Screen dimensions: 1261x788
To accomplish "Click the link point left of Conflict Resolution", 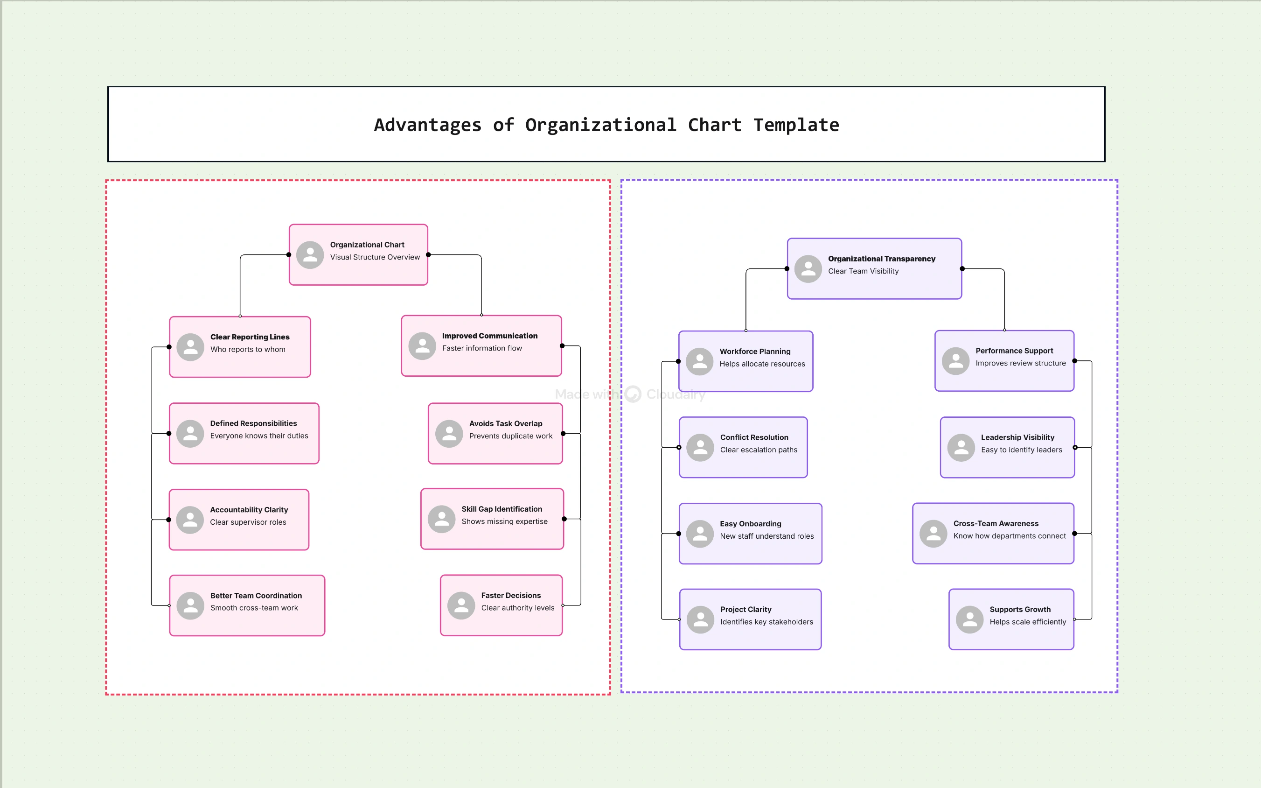I will point(679,447).
